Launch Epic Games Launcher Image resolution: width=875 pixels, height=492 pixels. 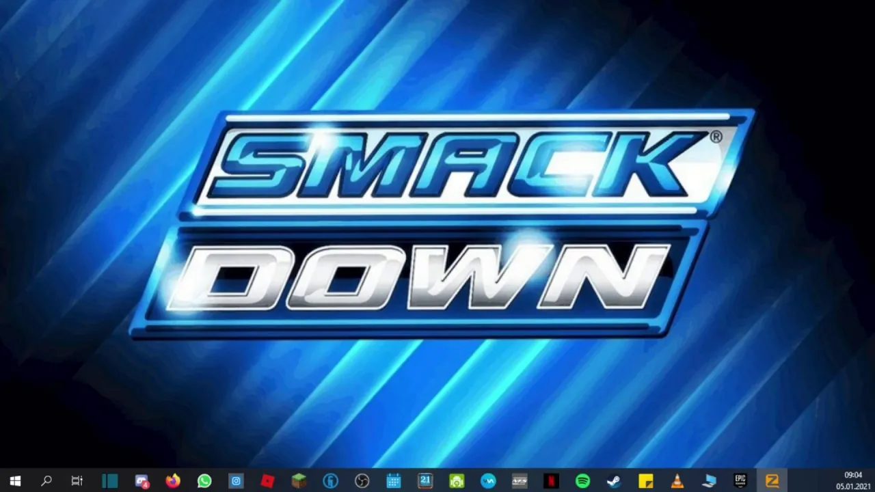coord(740,481)
